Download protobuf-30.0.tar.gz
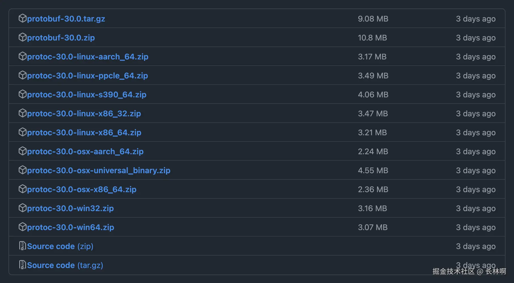Image resolution: width=514 pixels, height=283 pixels. (66, 19)
